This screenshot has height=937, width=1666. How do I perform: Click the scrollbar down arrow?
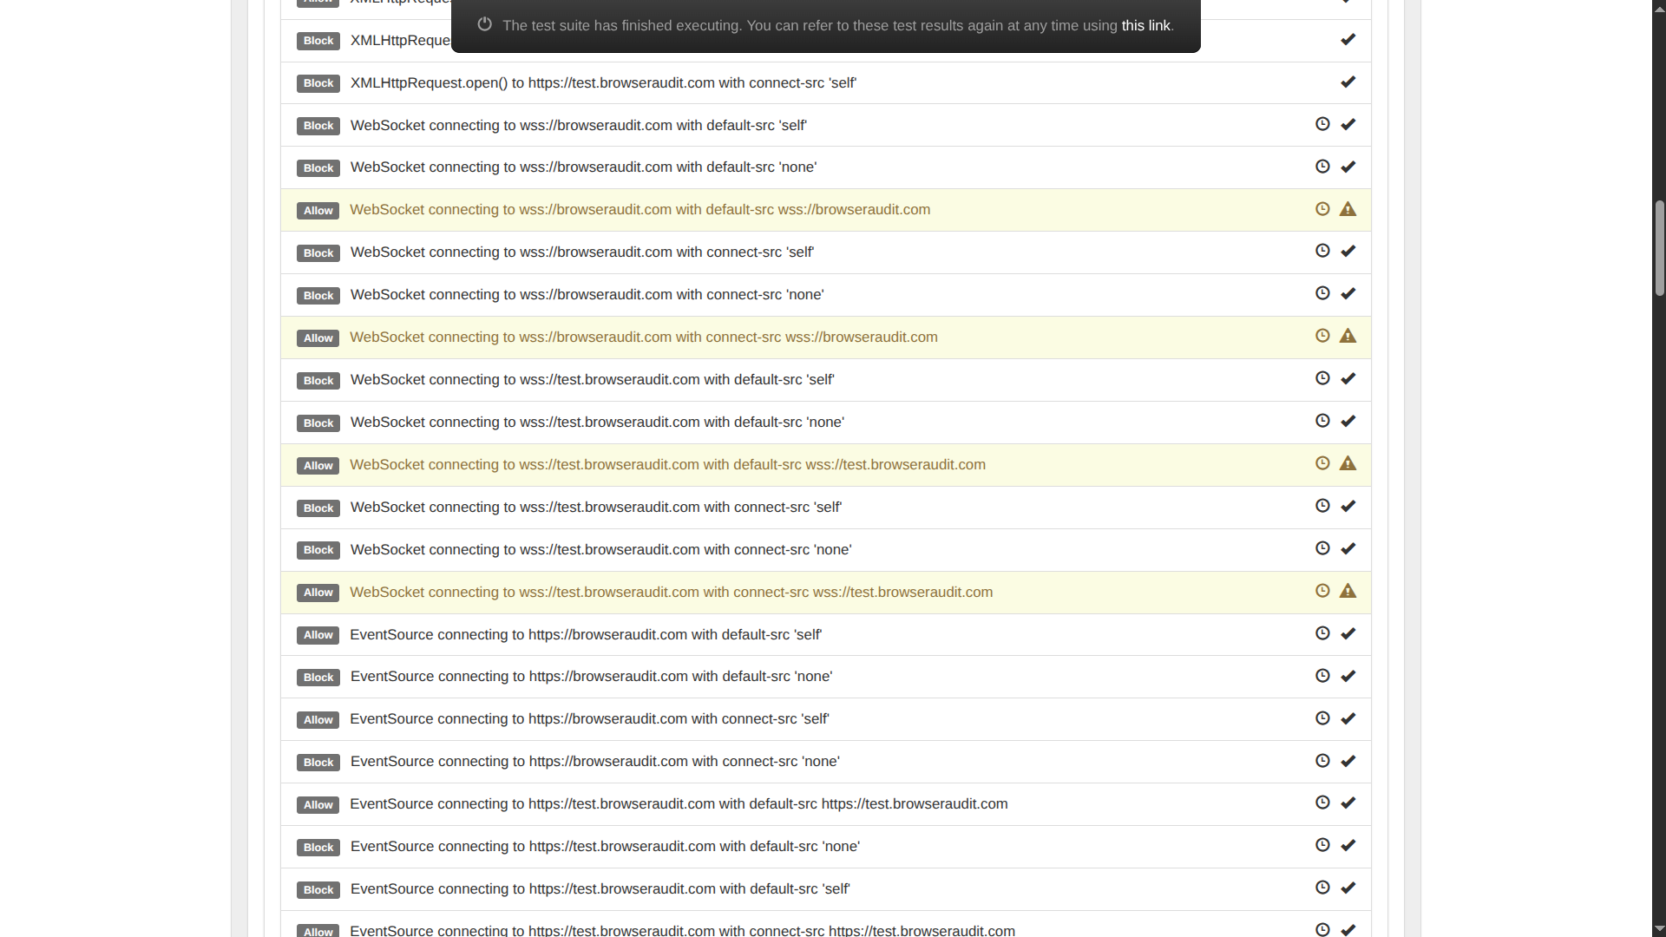coord(1659,929)
